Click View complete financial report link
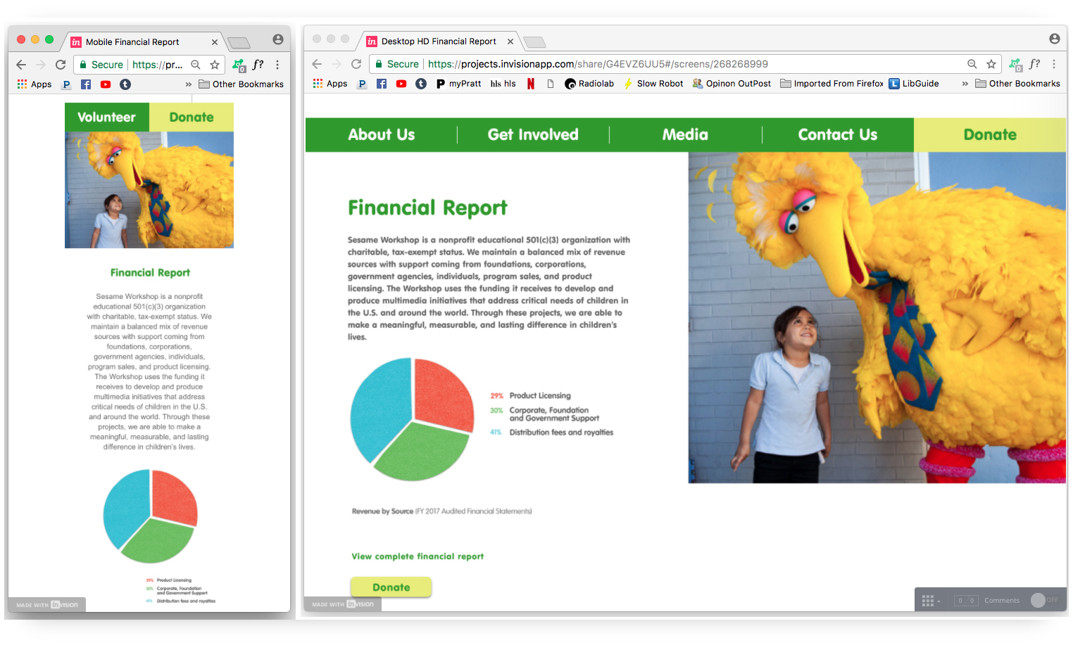 tap(418, 556)
